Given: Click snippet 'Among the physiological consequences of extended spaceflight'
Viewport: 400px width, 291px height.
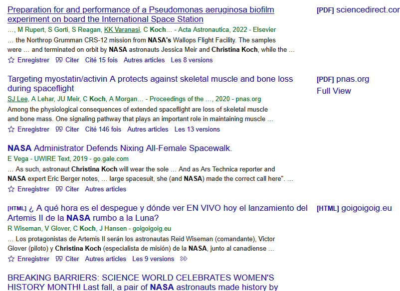Looking at the screenshot, I should 140,115.
